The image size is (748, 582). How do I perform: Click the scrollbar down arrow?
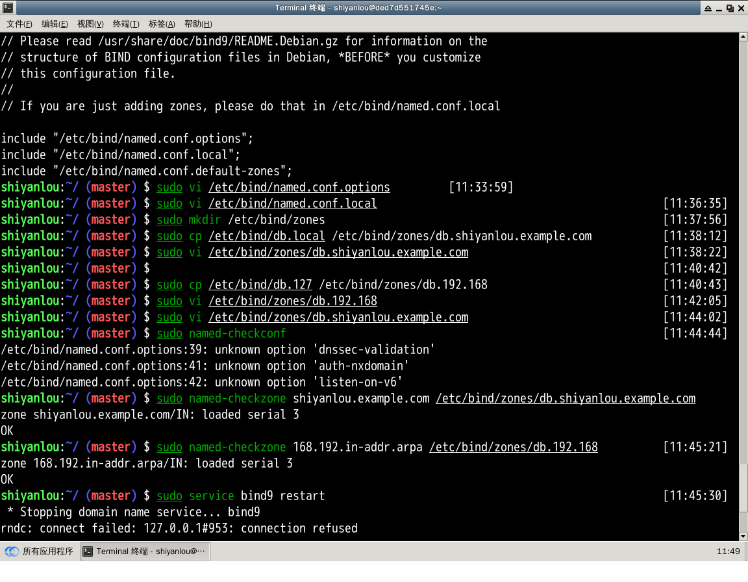click(x=743, y=537)
